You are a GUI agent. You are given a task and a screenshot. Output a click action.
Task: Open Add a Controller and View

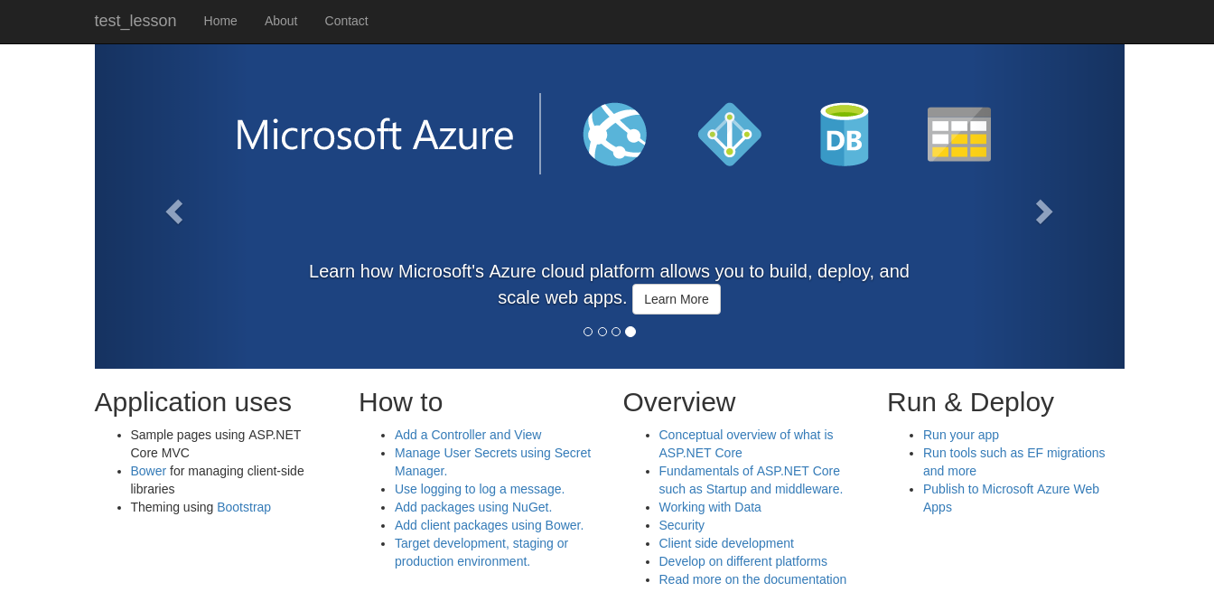pos(468,435)
